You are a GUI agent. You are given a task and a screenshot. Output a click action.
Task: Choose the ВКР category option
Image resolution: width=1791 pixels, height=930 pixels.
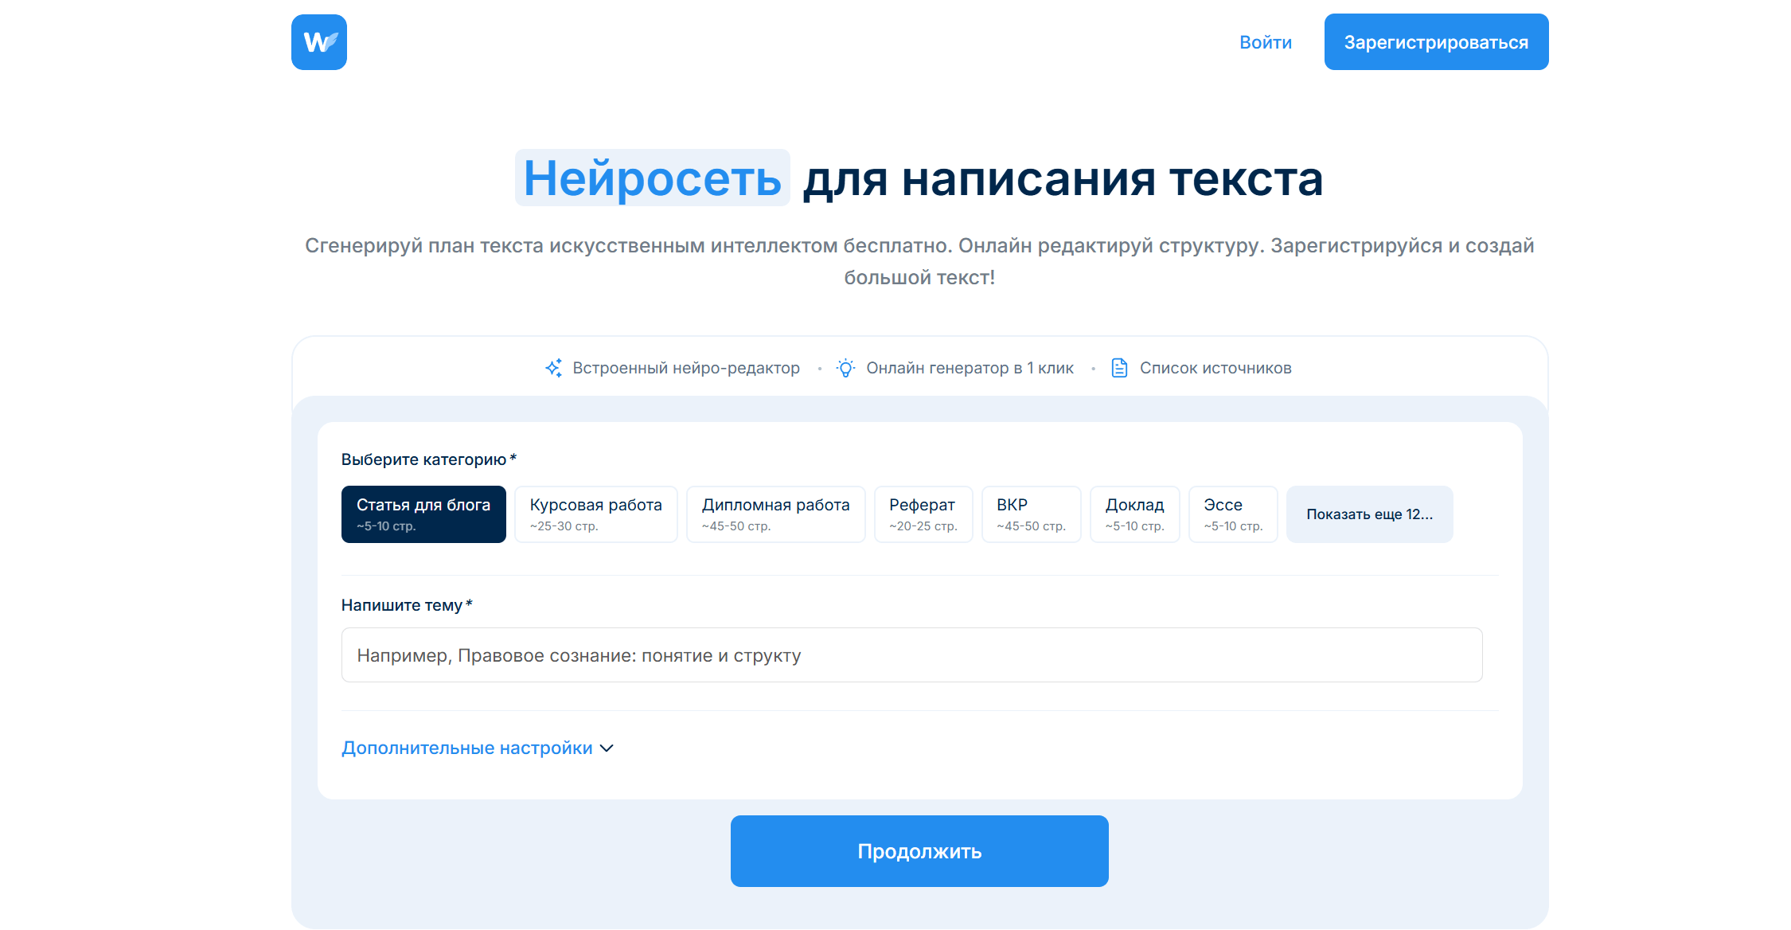tap(1031, 514)
